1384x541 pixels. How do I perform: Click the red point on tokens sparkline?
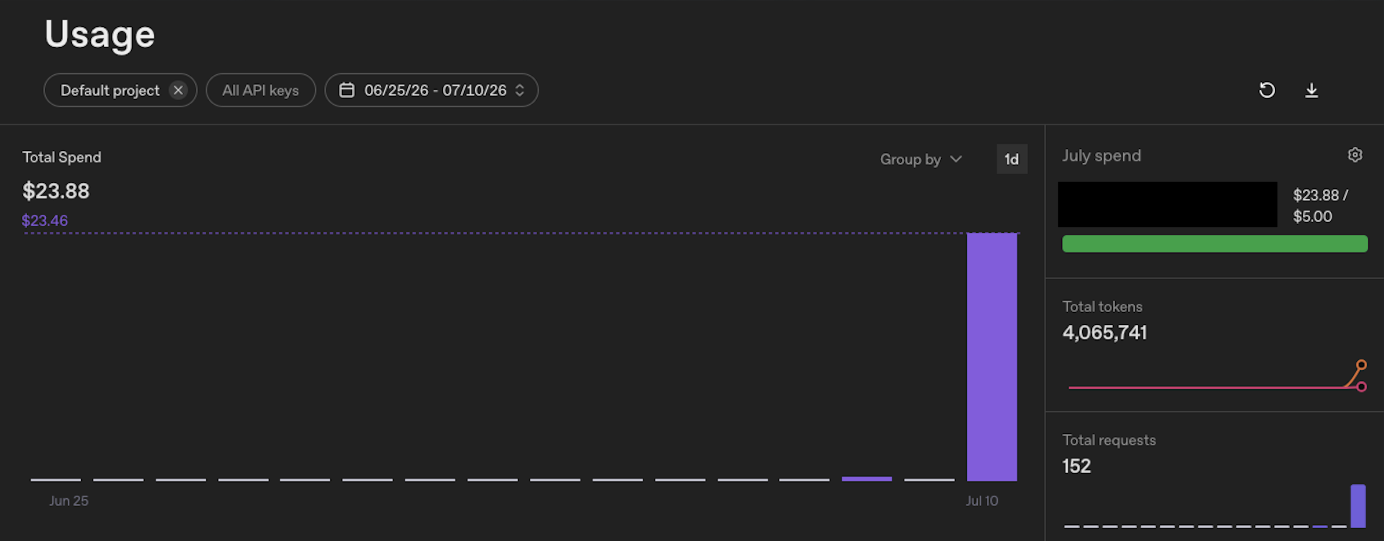tap(1361, 387)
